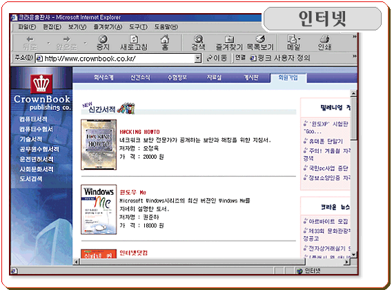Viewport: 392px width, 290px height.
Task: Click the status bar page icon
Action: (x=14, y=271)
